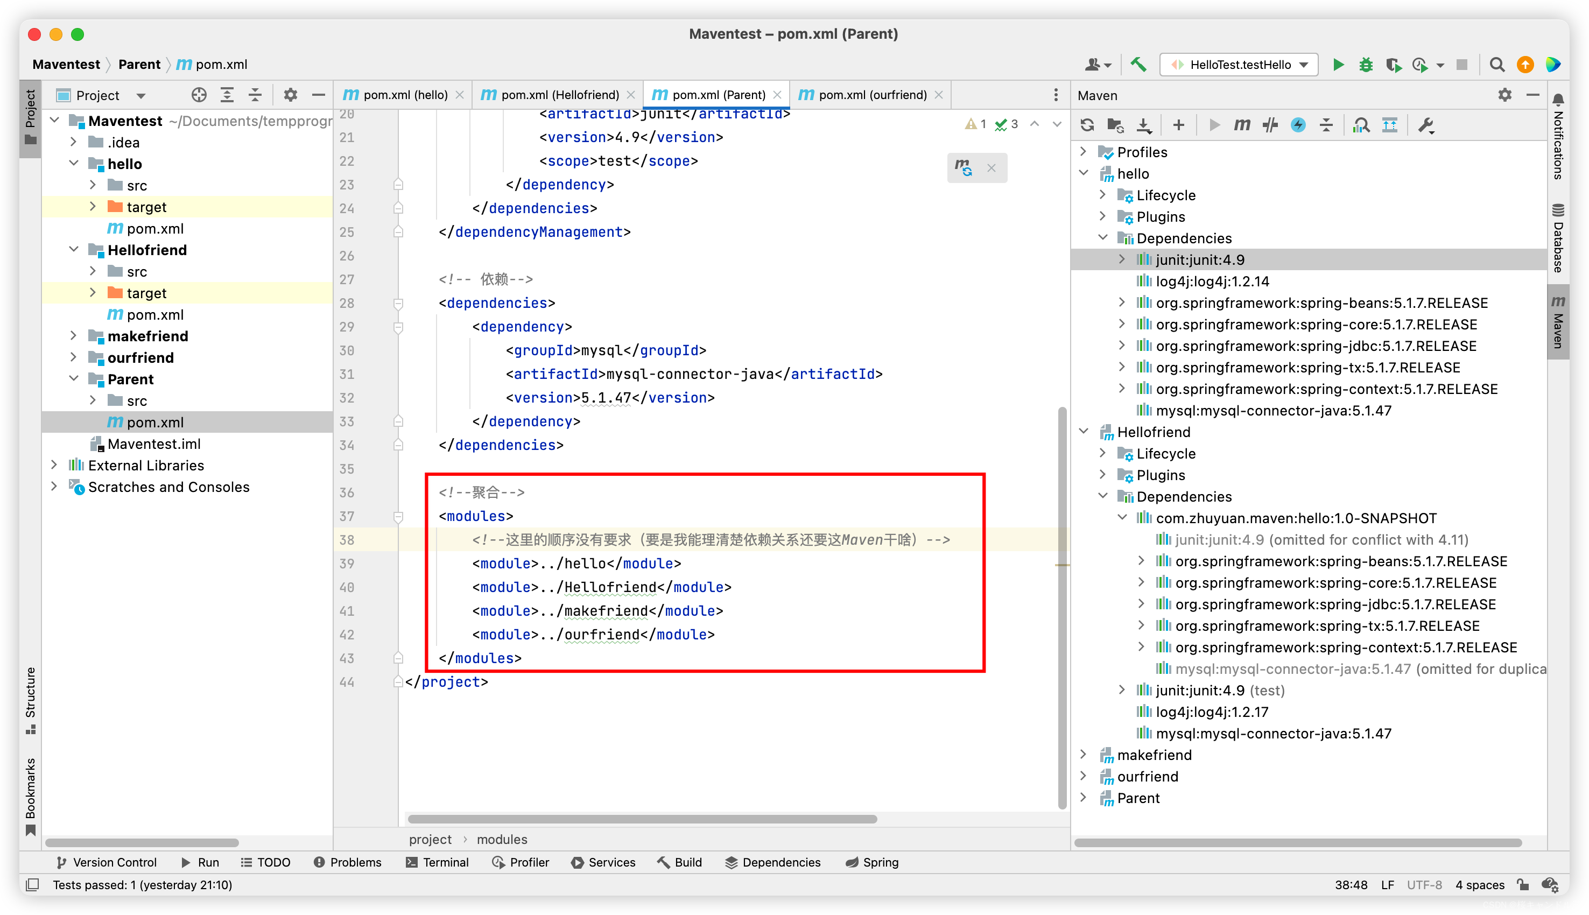Open the Run tool window
This screenshot has width=1589, height=915.
tap(200, 862)
